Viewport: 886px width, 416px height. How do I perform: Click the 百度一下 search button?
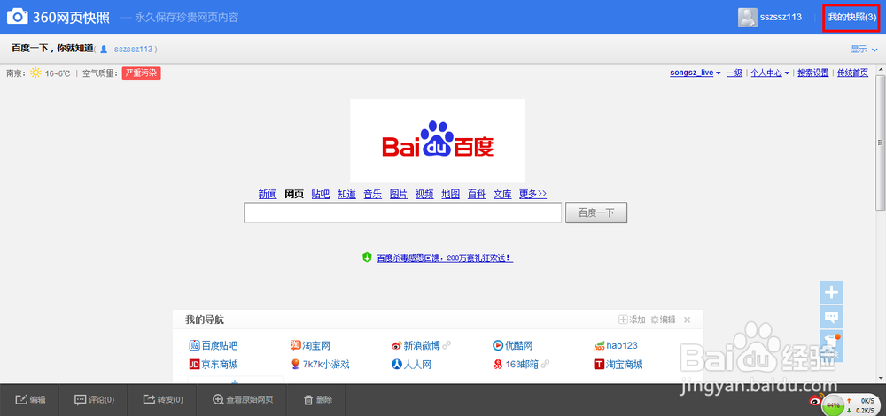click(596, 212)
